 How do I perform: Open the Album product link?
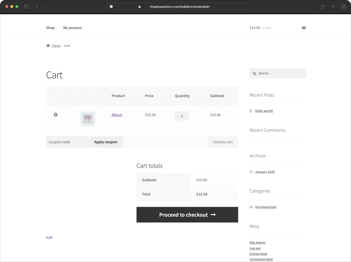click(x=117, y=115)
